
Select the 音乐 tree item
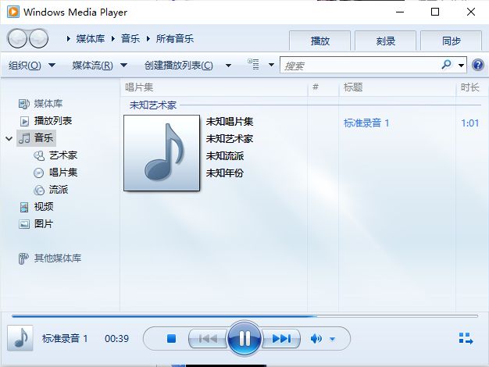click(x=37, y=137)
